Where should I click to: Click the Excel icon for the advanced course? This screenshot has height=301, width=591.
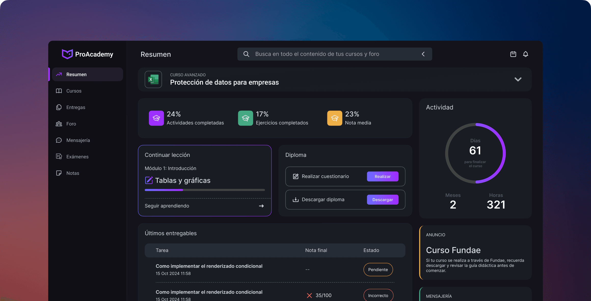click(x=153, y=79)
